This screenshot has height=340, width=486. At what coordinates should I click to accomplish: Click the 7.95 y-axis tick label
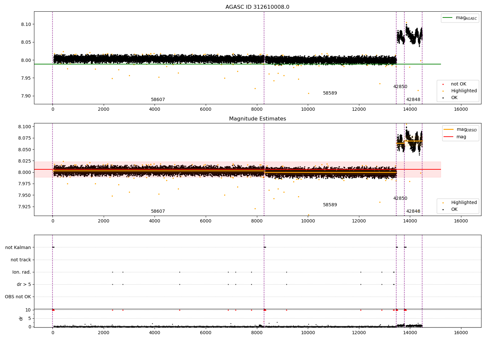tap(26, 78)
